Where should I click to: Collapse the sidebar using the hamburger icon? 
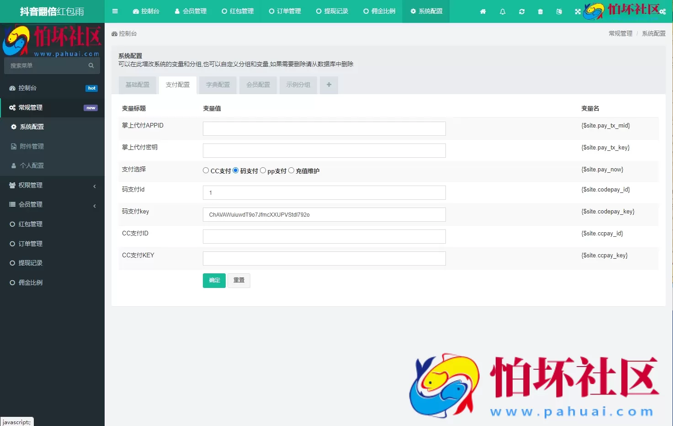[115, 11]
